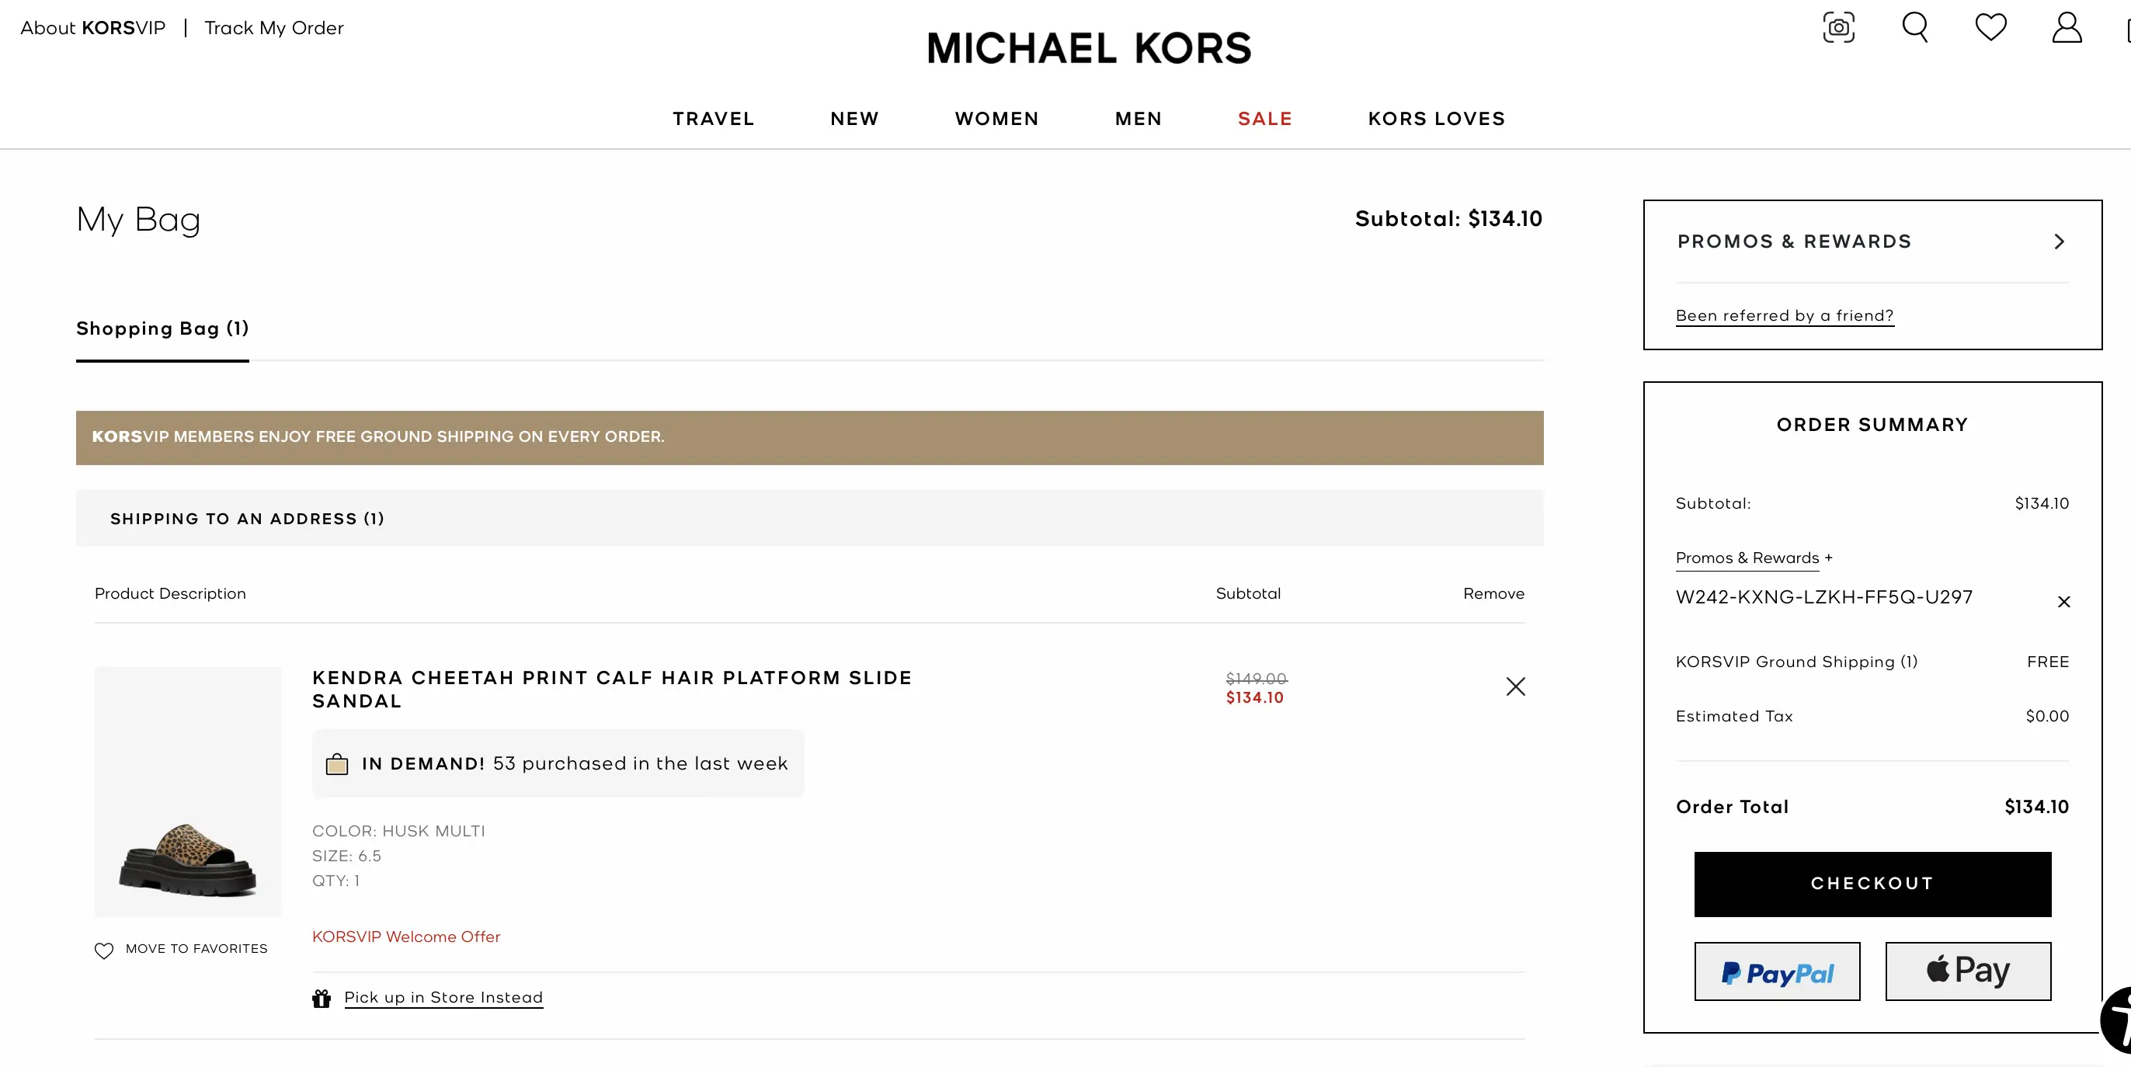This screenshot has width=2131, height=1067.
Task: Open the account profile icon
Action: 2067,27
